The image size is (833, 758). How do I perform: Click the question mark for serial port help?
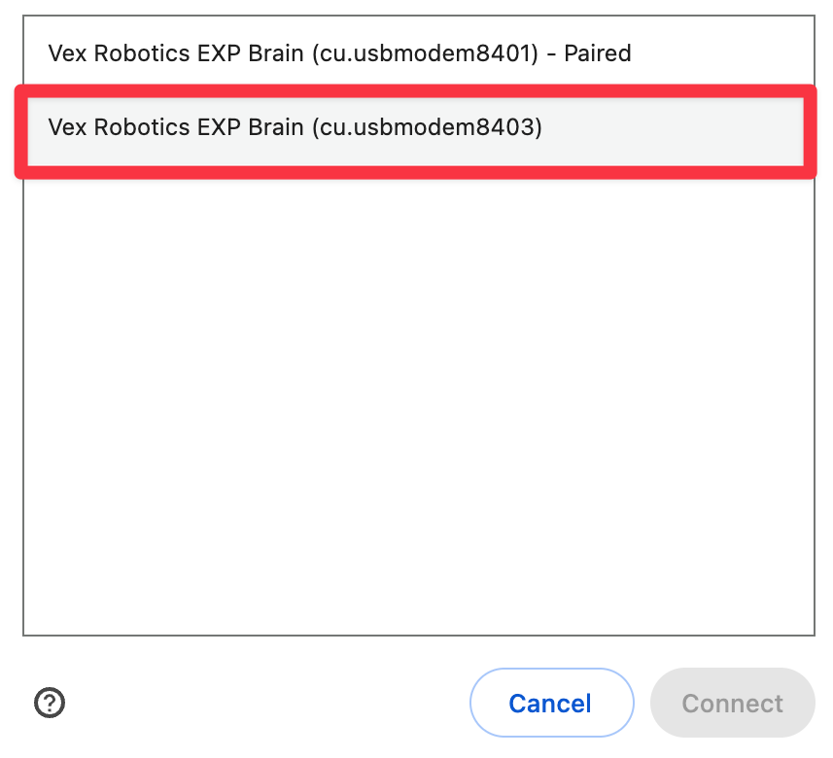[49, 703]
